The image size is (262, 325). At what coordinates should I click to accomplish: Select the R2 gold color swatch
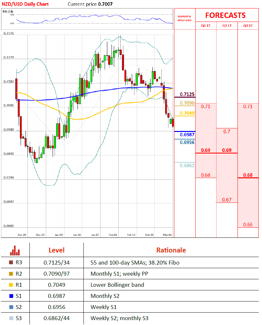tap(11, 274)
